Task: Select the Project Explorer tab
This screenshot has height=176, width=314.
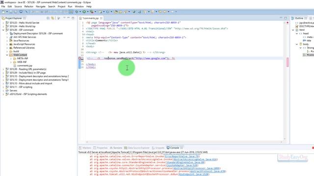Action: click(x=13, y=18)
